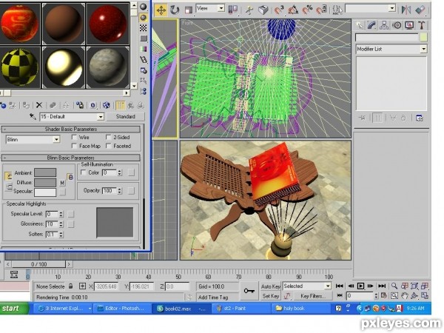Click the Diffuse color swatch

tap(45, 183)
